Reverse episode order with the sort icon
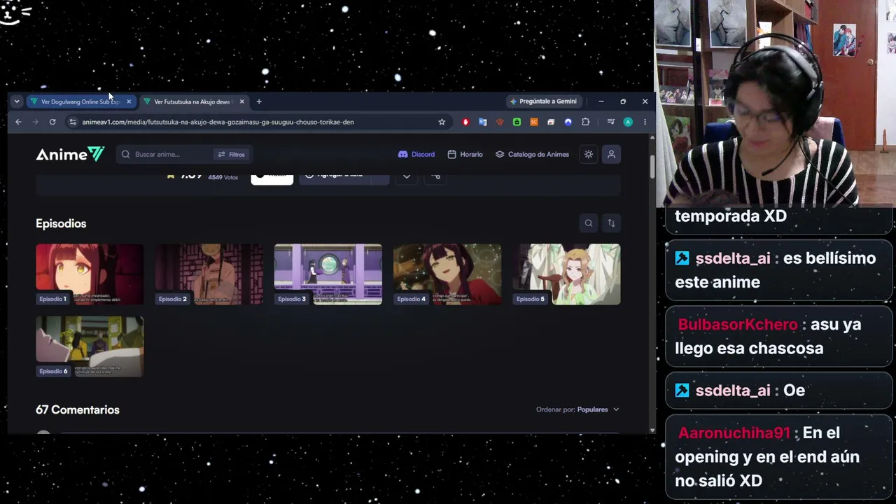This screenshot has width=896, height=504. [x=611, y=223]
